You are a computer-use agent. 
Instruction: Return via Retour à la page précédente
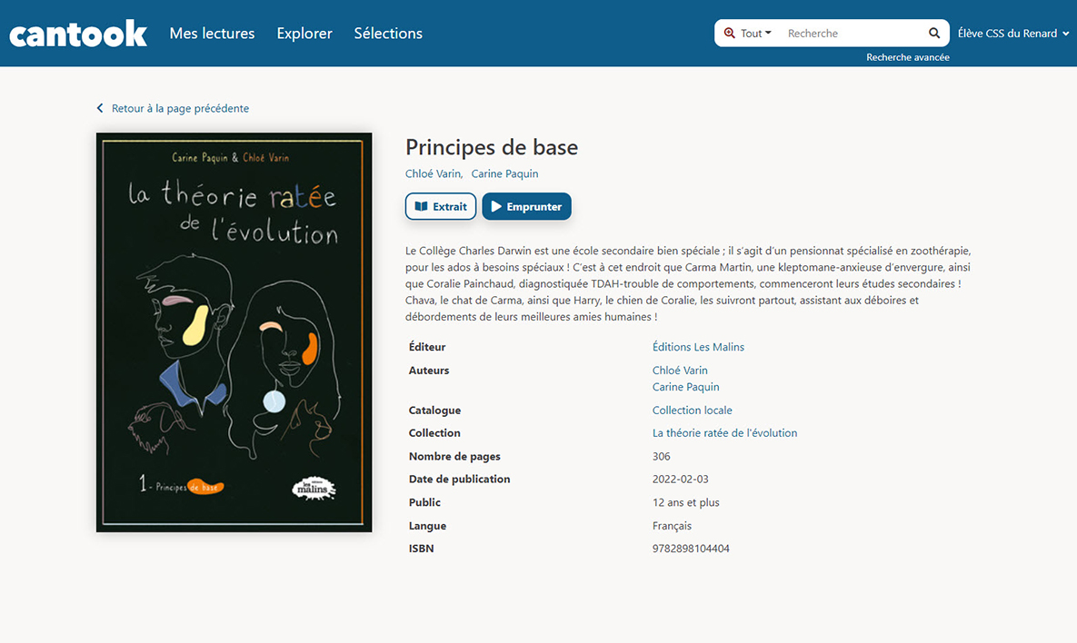pyautogui.click(x=180, y=108)
